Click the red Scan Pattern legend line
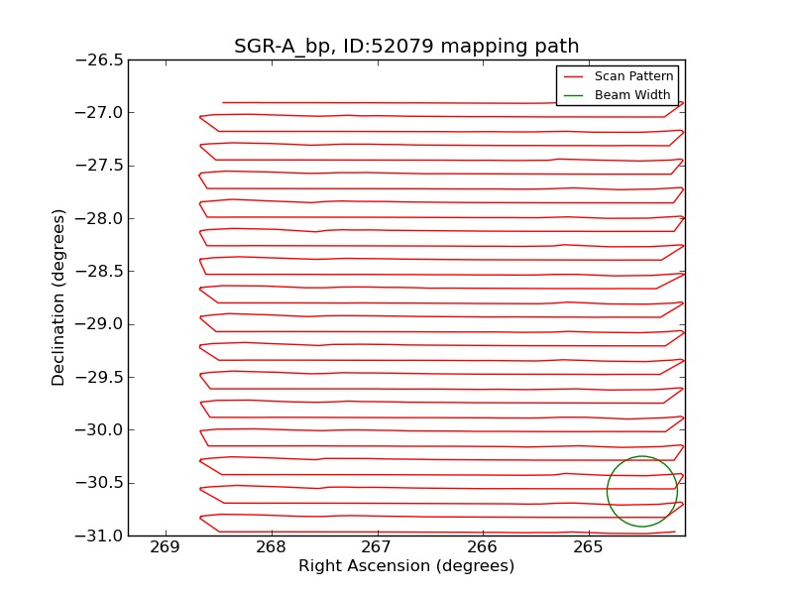 [575, 76]
